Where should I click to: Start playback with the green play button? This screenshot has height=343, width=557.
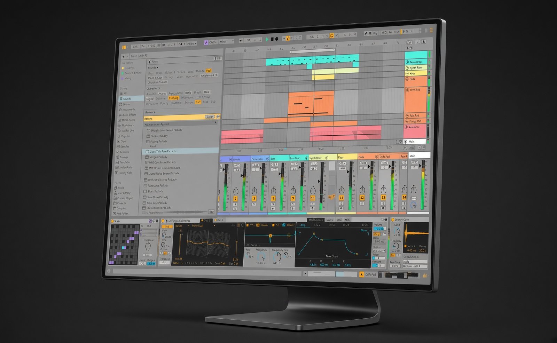tap(267, 39)
